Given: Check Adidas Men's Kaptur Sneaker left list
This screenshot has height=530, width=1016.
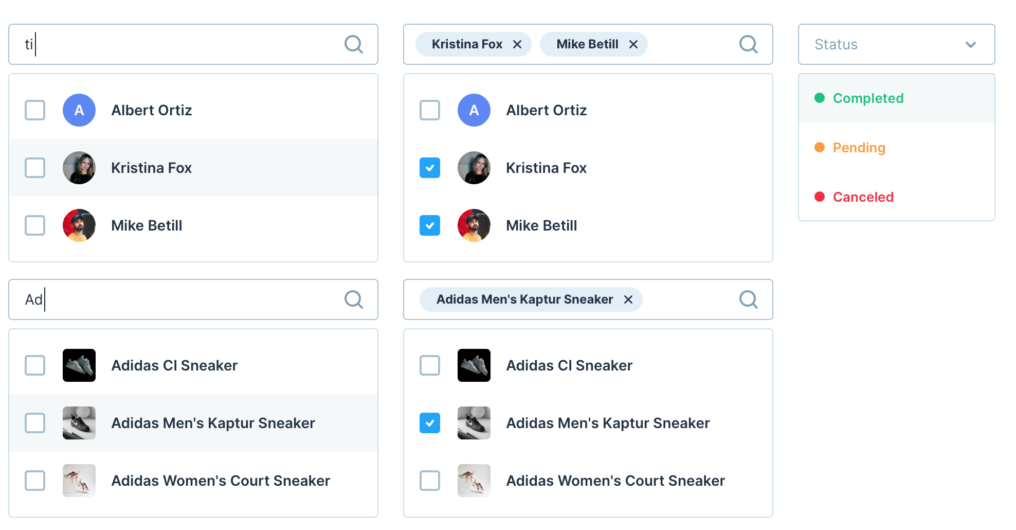Looking at the screenshot, I should (x=35, y=423).
